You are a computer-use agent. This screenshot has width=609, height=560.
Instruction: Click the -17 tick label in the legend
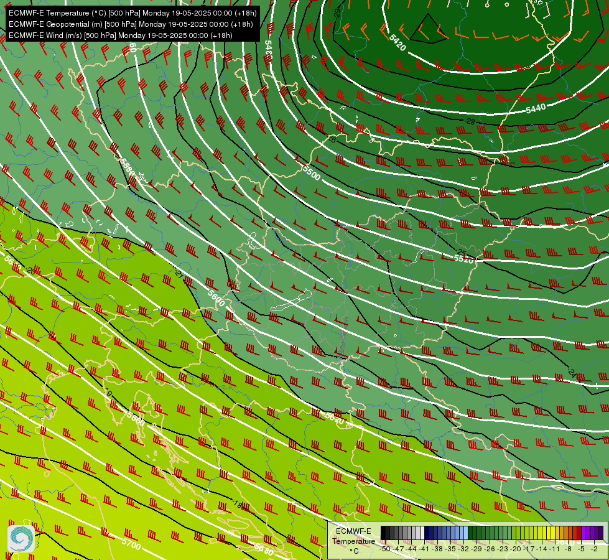tap(529, 549)
